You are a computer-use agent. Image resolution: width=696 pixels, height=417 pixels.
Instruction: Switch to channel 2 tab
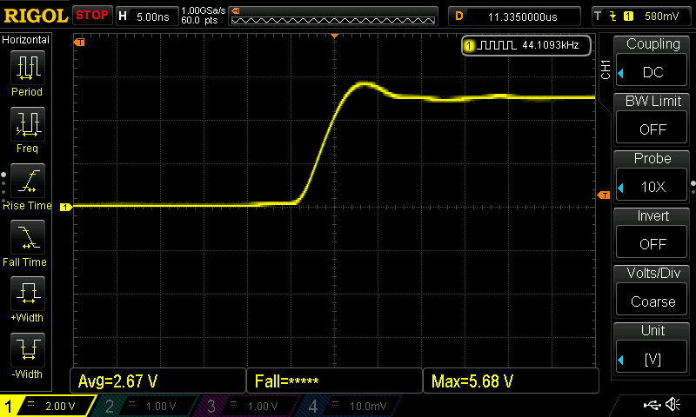point(144,406)
